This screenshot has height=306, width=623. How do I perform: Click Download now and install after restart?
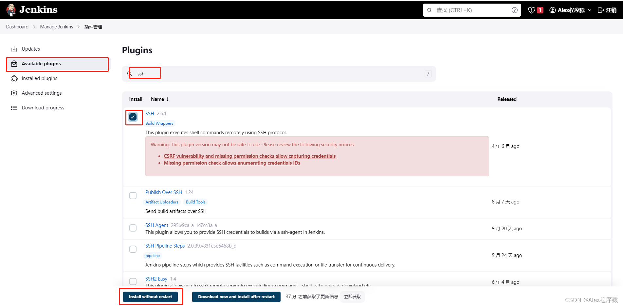pos(236,297)
